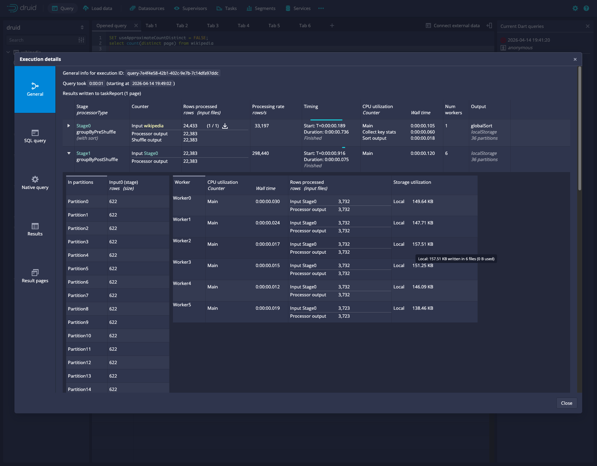Image resolution: width=597 pixels, height=466 pixels.
Task: Collapse the schema tree chevron
Action: point(8,52)
